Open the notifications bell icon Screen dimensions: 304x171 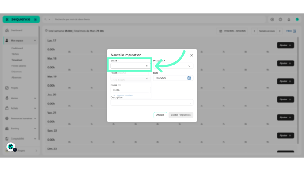(289, 19)
